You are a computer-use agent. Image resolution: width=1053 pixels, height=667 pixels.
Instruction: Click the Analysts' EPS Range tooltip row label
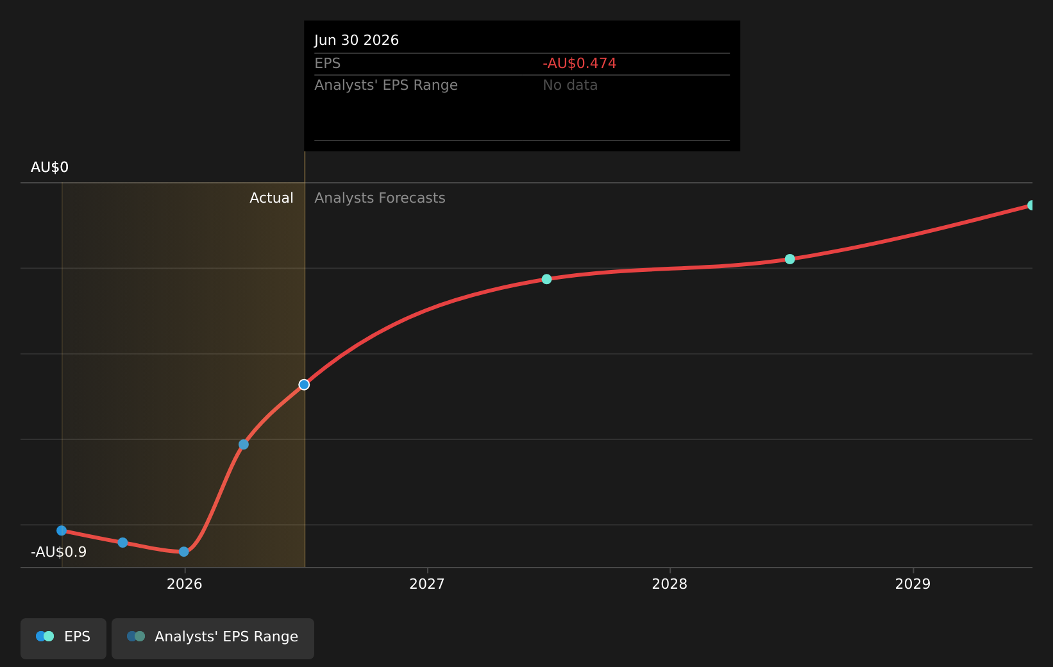pyautogui.click(x=386, y=85)
